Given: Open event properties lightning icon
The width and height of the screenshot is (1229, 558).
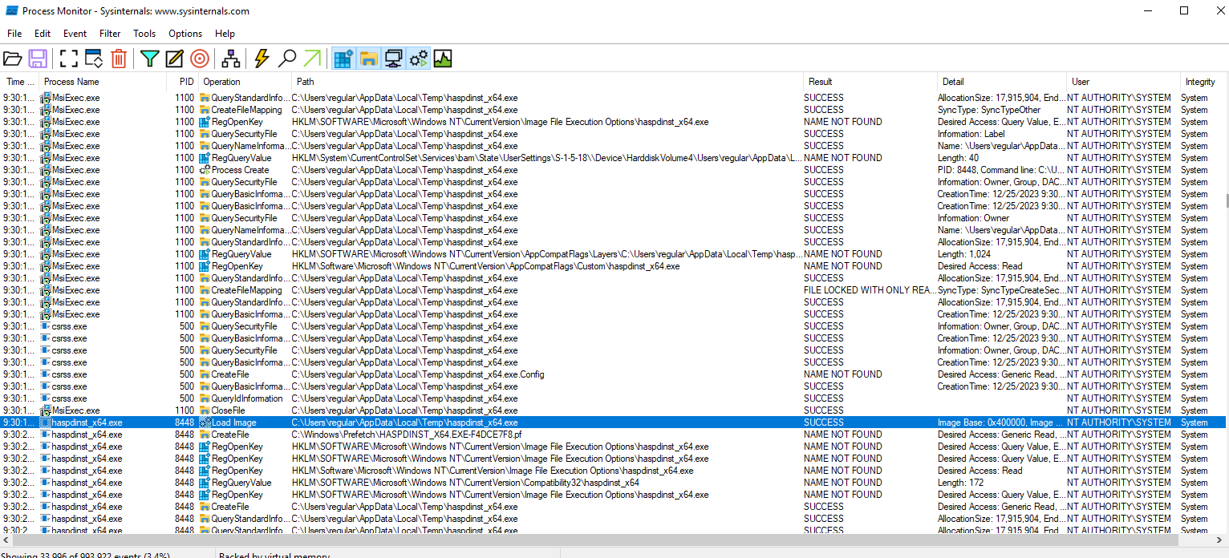Looking at the screenshot, I should click(262, 59).
